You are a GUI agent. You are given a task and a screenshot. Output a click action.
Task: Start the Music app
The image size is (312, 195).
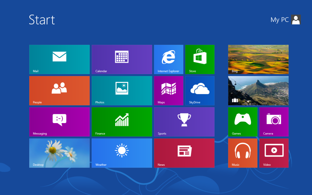[243, 153]
